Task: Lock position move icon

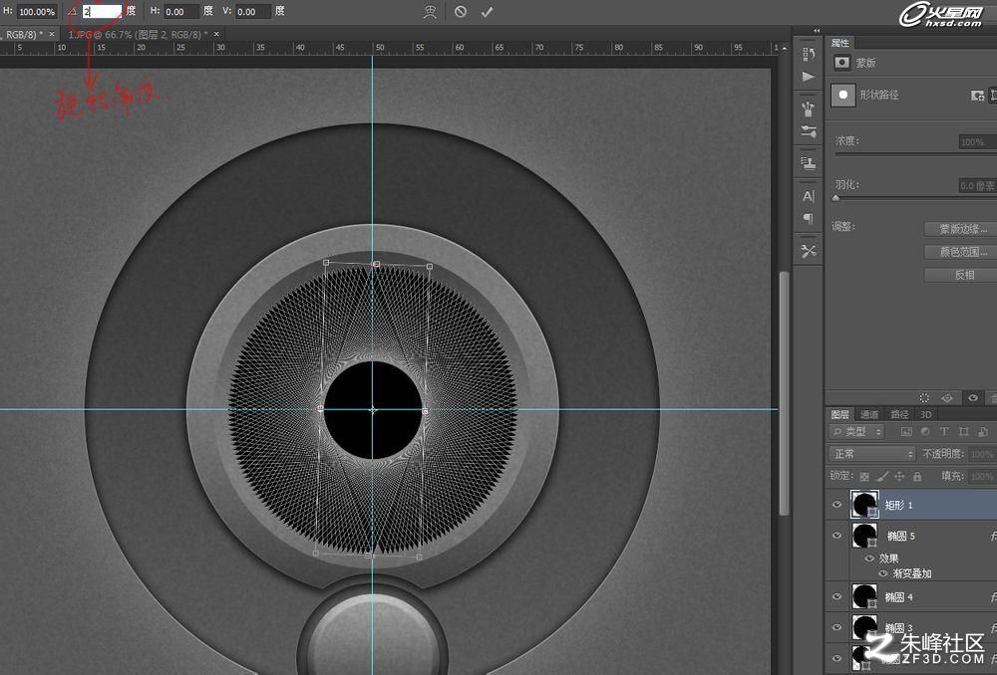Action: [899, 476]
